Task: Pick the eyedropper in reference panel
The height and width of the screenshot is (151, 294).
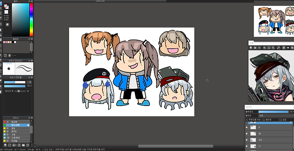Action: (278, 48)
